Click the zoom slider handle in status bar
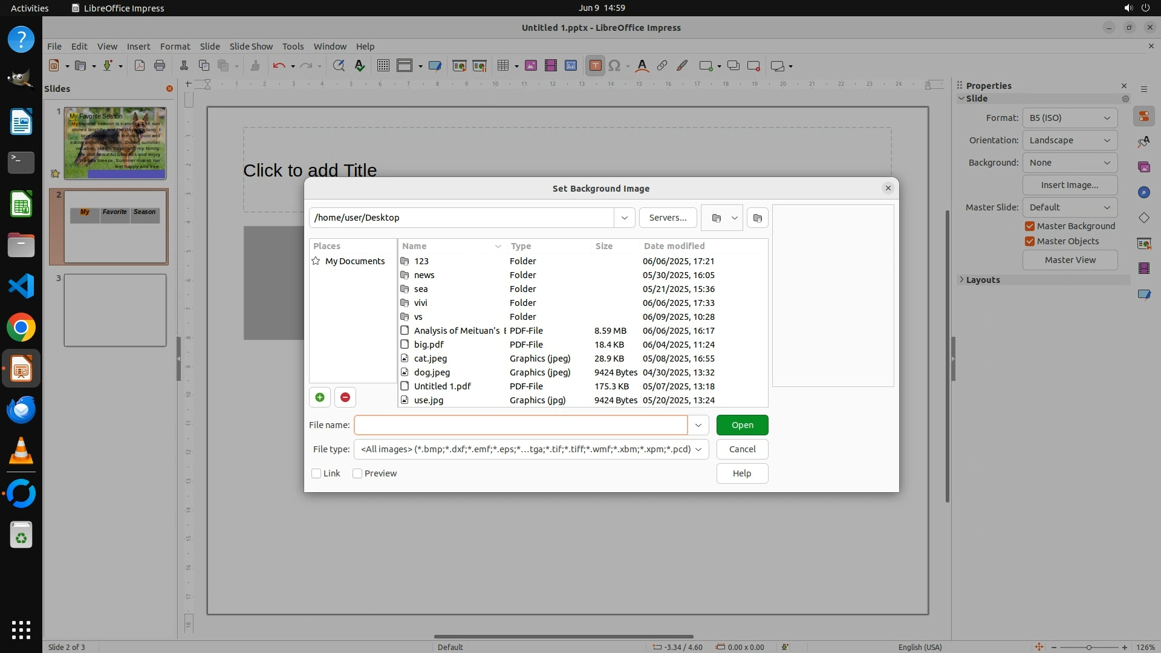Screen dimensions: 1161x653 [x=1088, y=647]
